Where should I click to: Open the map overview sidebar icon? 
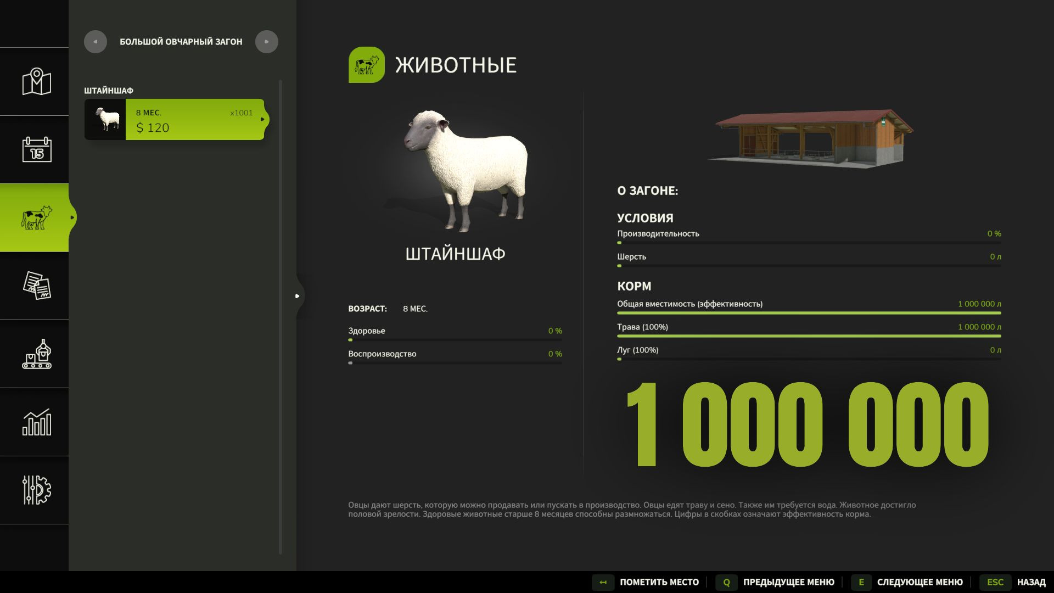pyautogui.click(x=36, y=82)
